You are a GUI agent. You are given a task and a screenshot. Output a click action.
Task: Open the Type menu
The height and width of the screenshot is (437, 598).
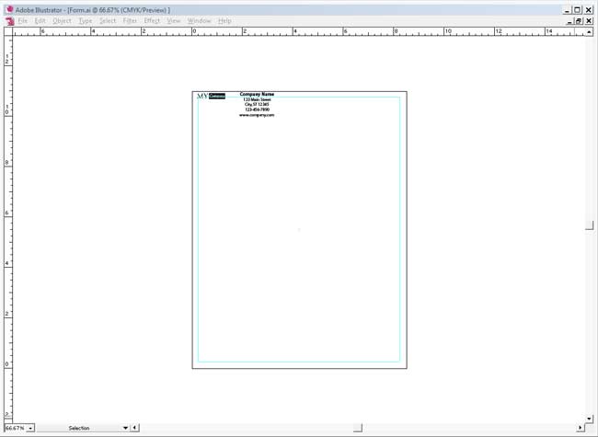(x=85, y=21)
